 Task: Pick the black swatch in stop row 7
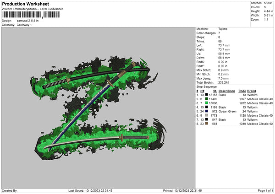tap(207, 119)
